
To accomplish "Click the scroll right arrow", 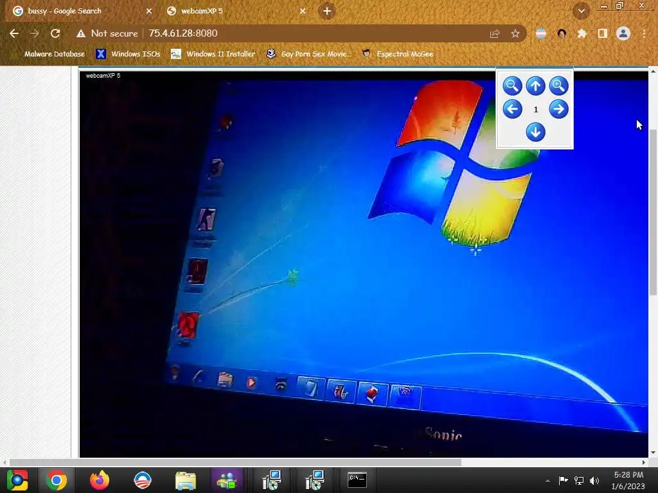I will pyautogui.click(x=644, y=462).
